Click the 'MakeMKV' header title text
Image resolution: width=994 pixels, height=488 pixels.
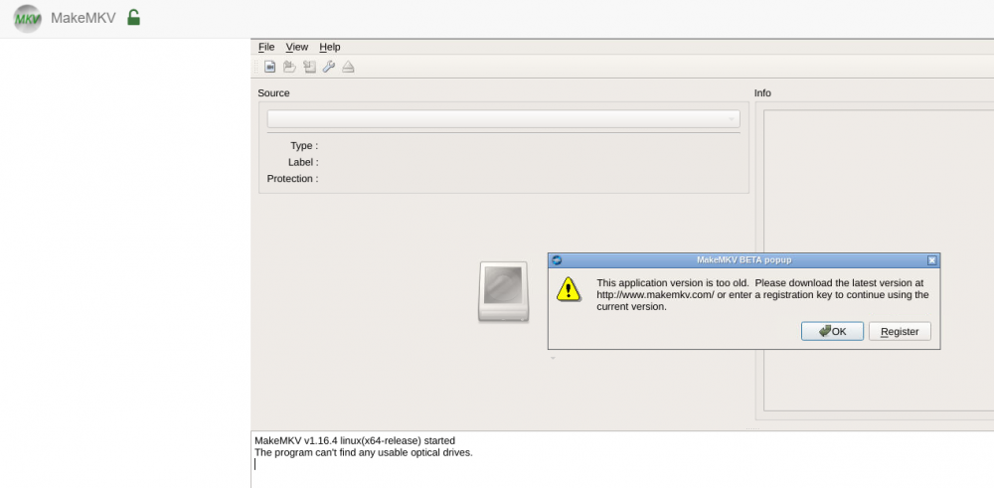[83, 18]
